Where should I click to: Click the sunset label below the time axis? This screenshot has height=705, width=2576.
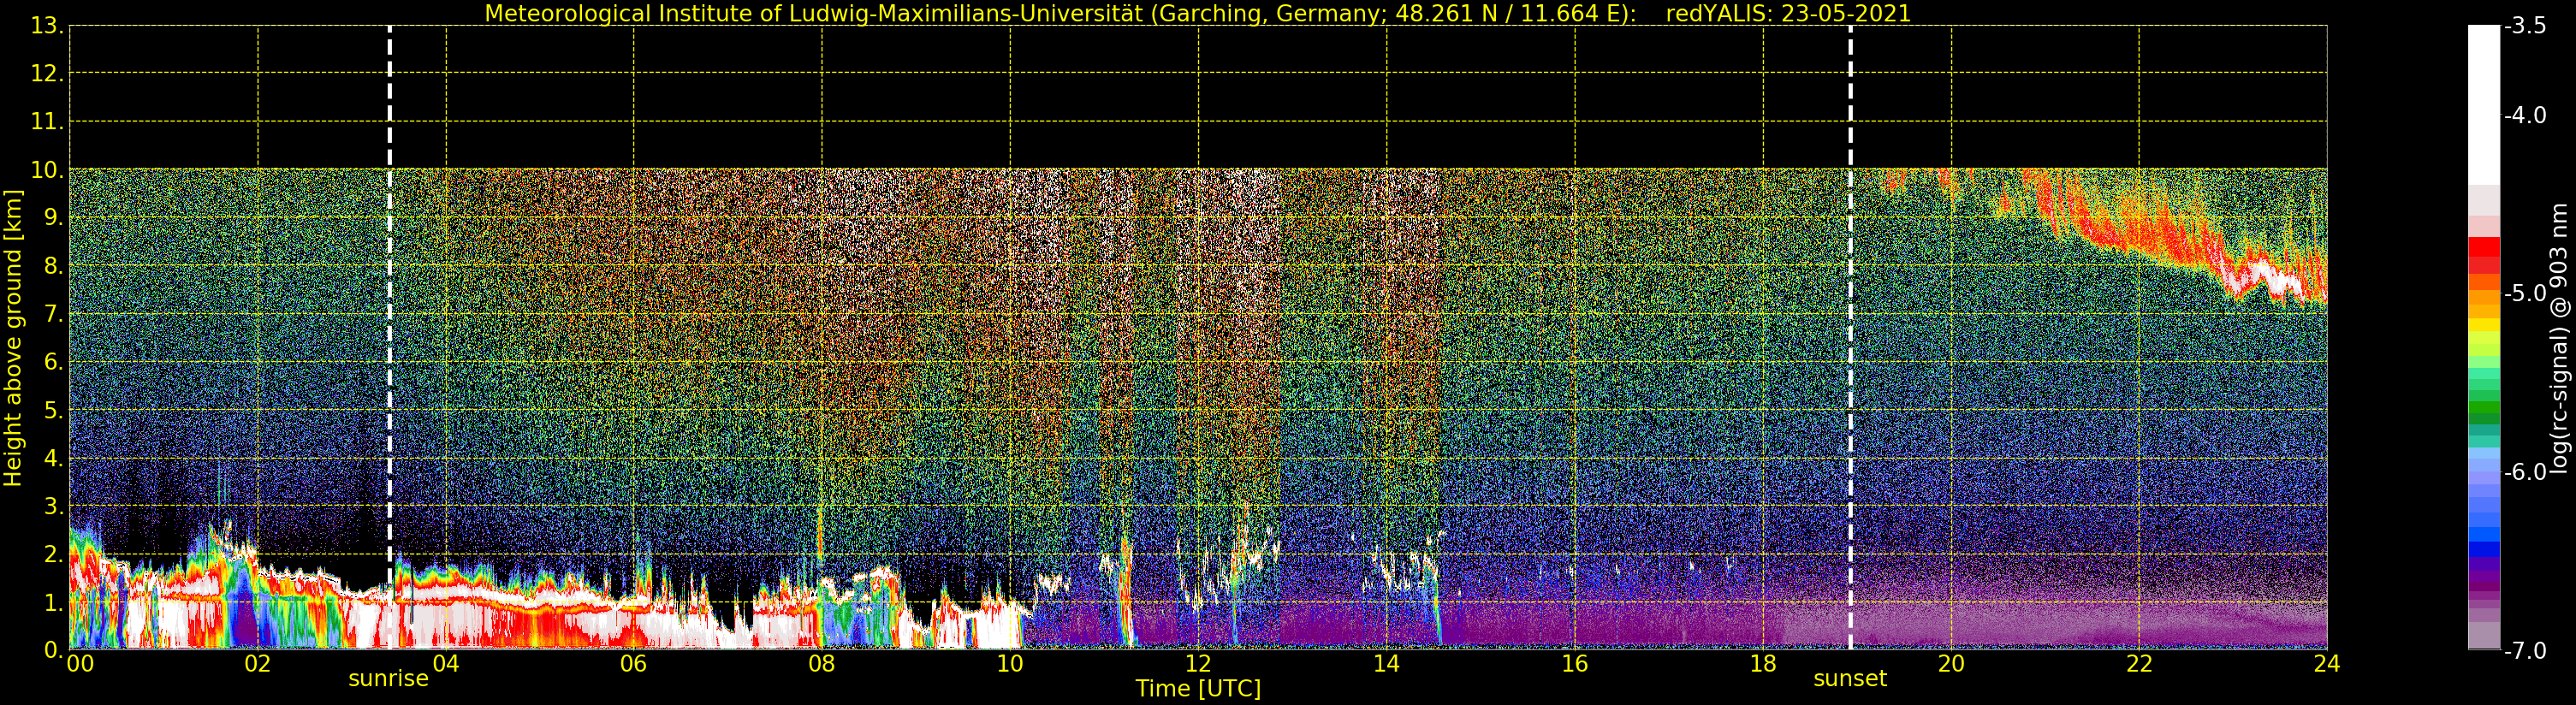point(1849,679)
